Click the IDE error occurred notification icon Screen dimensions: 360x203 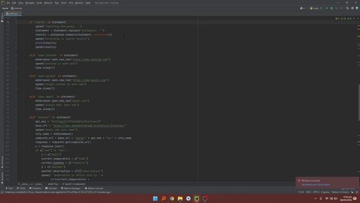pos(299,180)
